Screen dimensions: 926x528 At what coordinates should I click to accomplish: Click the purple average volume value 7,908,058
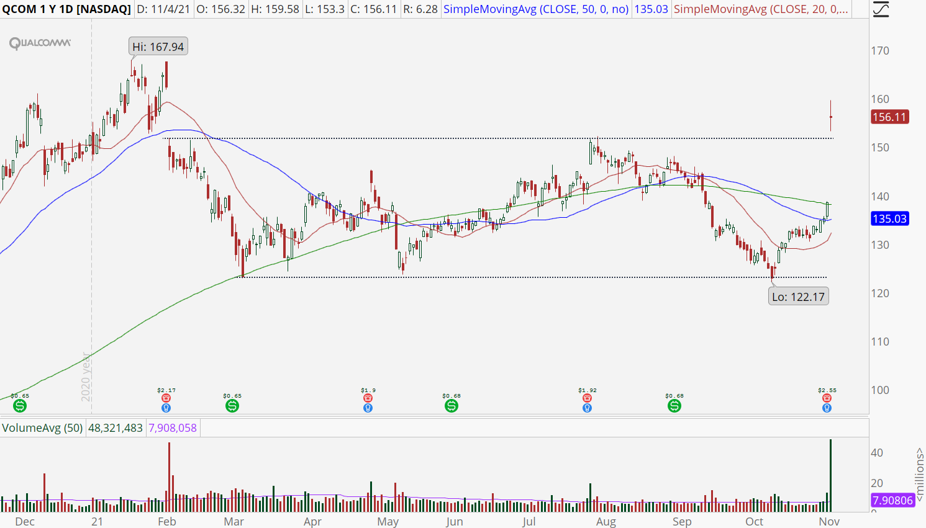tap(172, 427)
